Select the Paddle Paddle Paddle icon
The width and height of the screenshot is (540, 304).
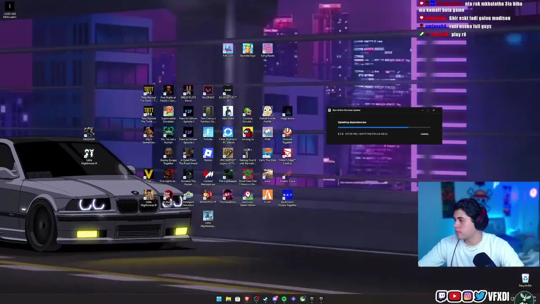(x=267, y=114)
